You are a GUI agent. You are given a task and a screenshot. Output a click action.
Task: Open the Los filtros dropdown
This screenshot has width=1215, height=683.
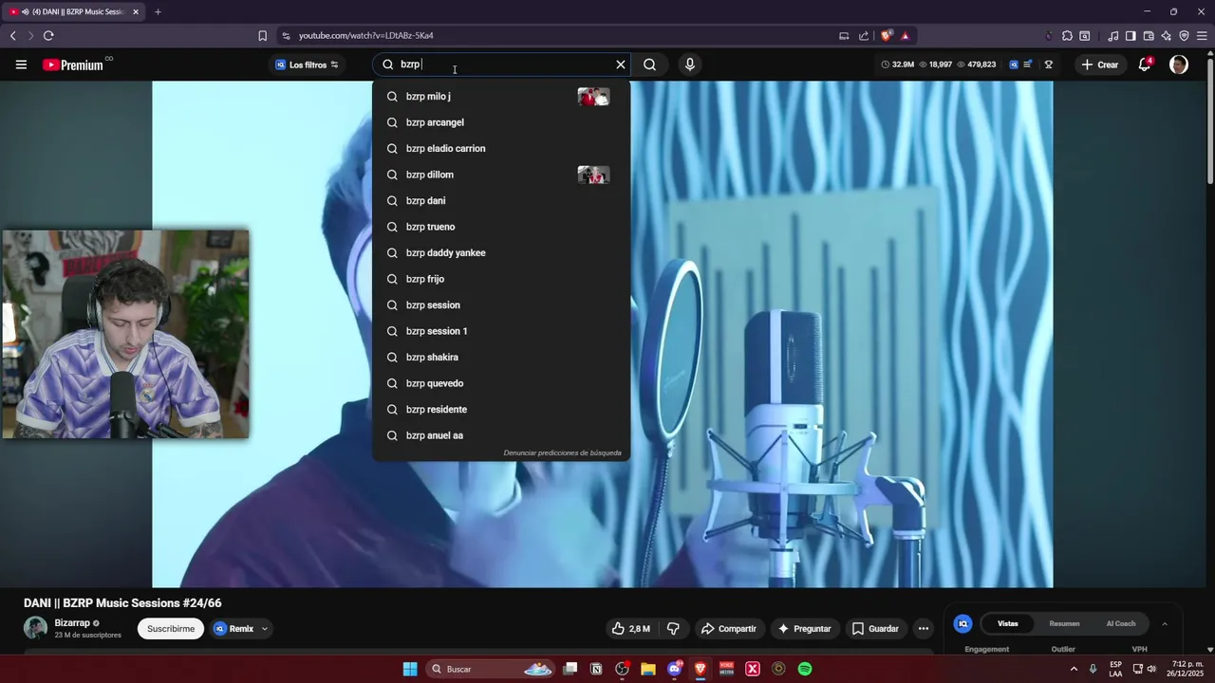click(307, 65)
